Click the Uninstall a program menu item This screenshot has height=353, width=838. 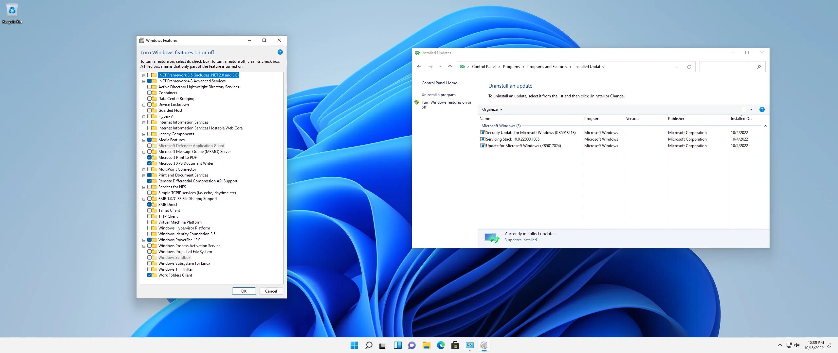(x=438, y=94)
